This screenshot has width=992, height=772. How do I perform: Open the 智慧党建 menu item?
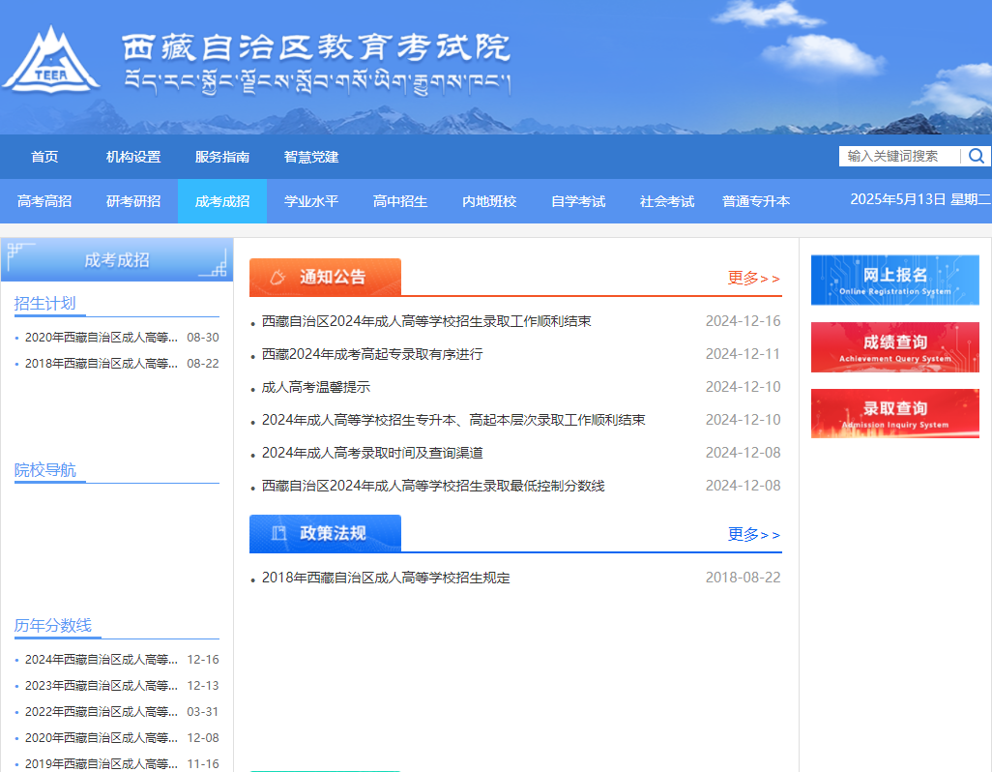click(311, 156)
